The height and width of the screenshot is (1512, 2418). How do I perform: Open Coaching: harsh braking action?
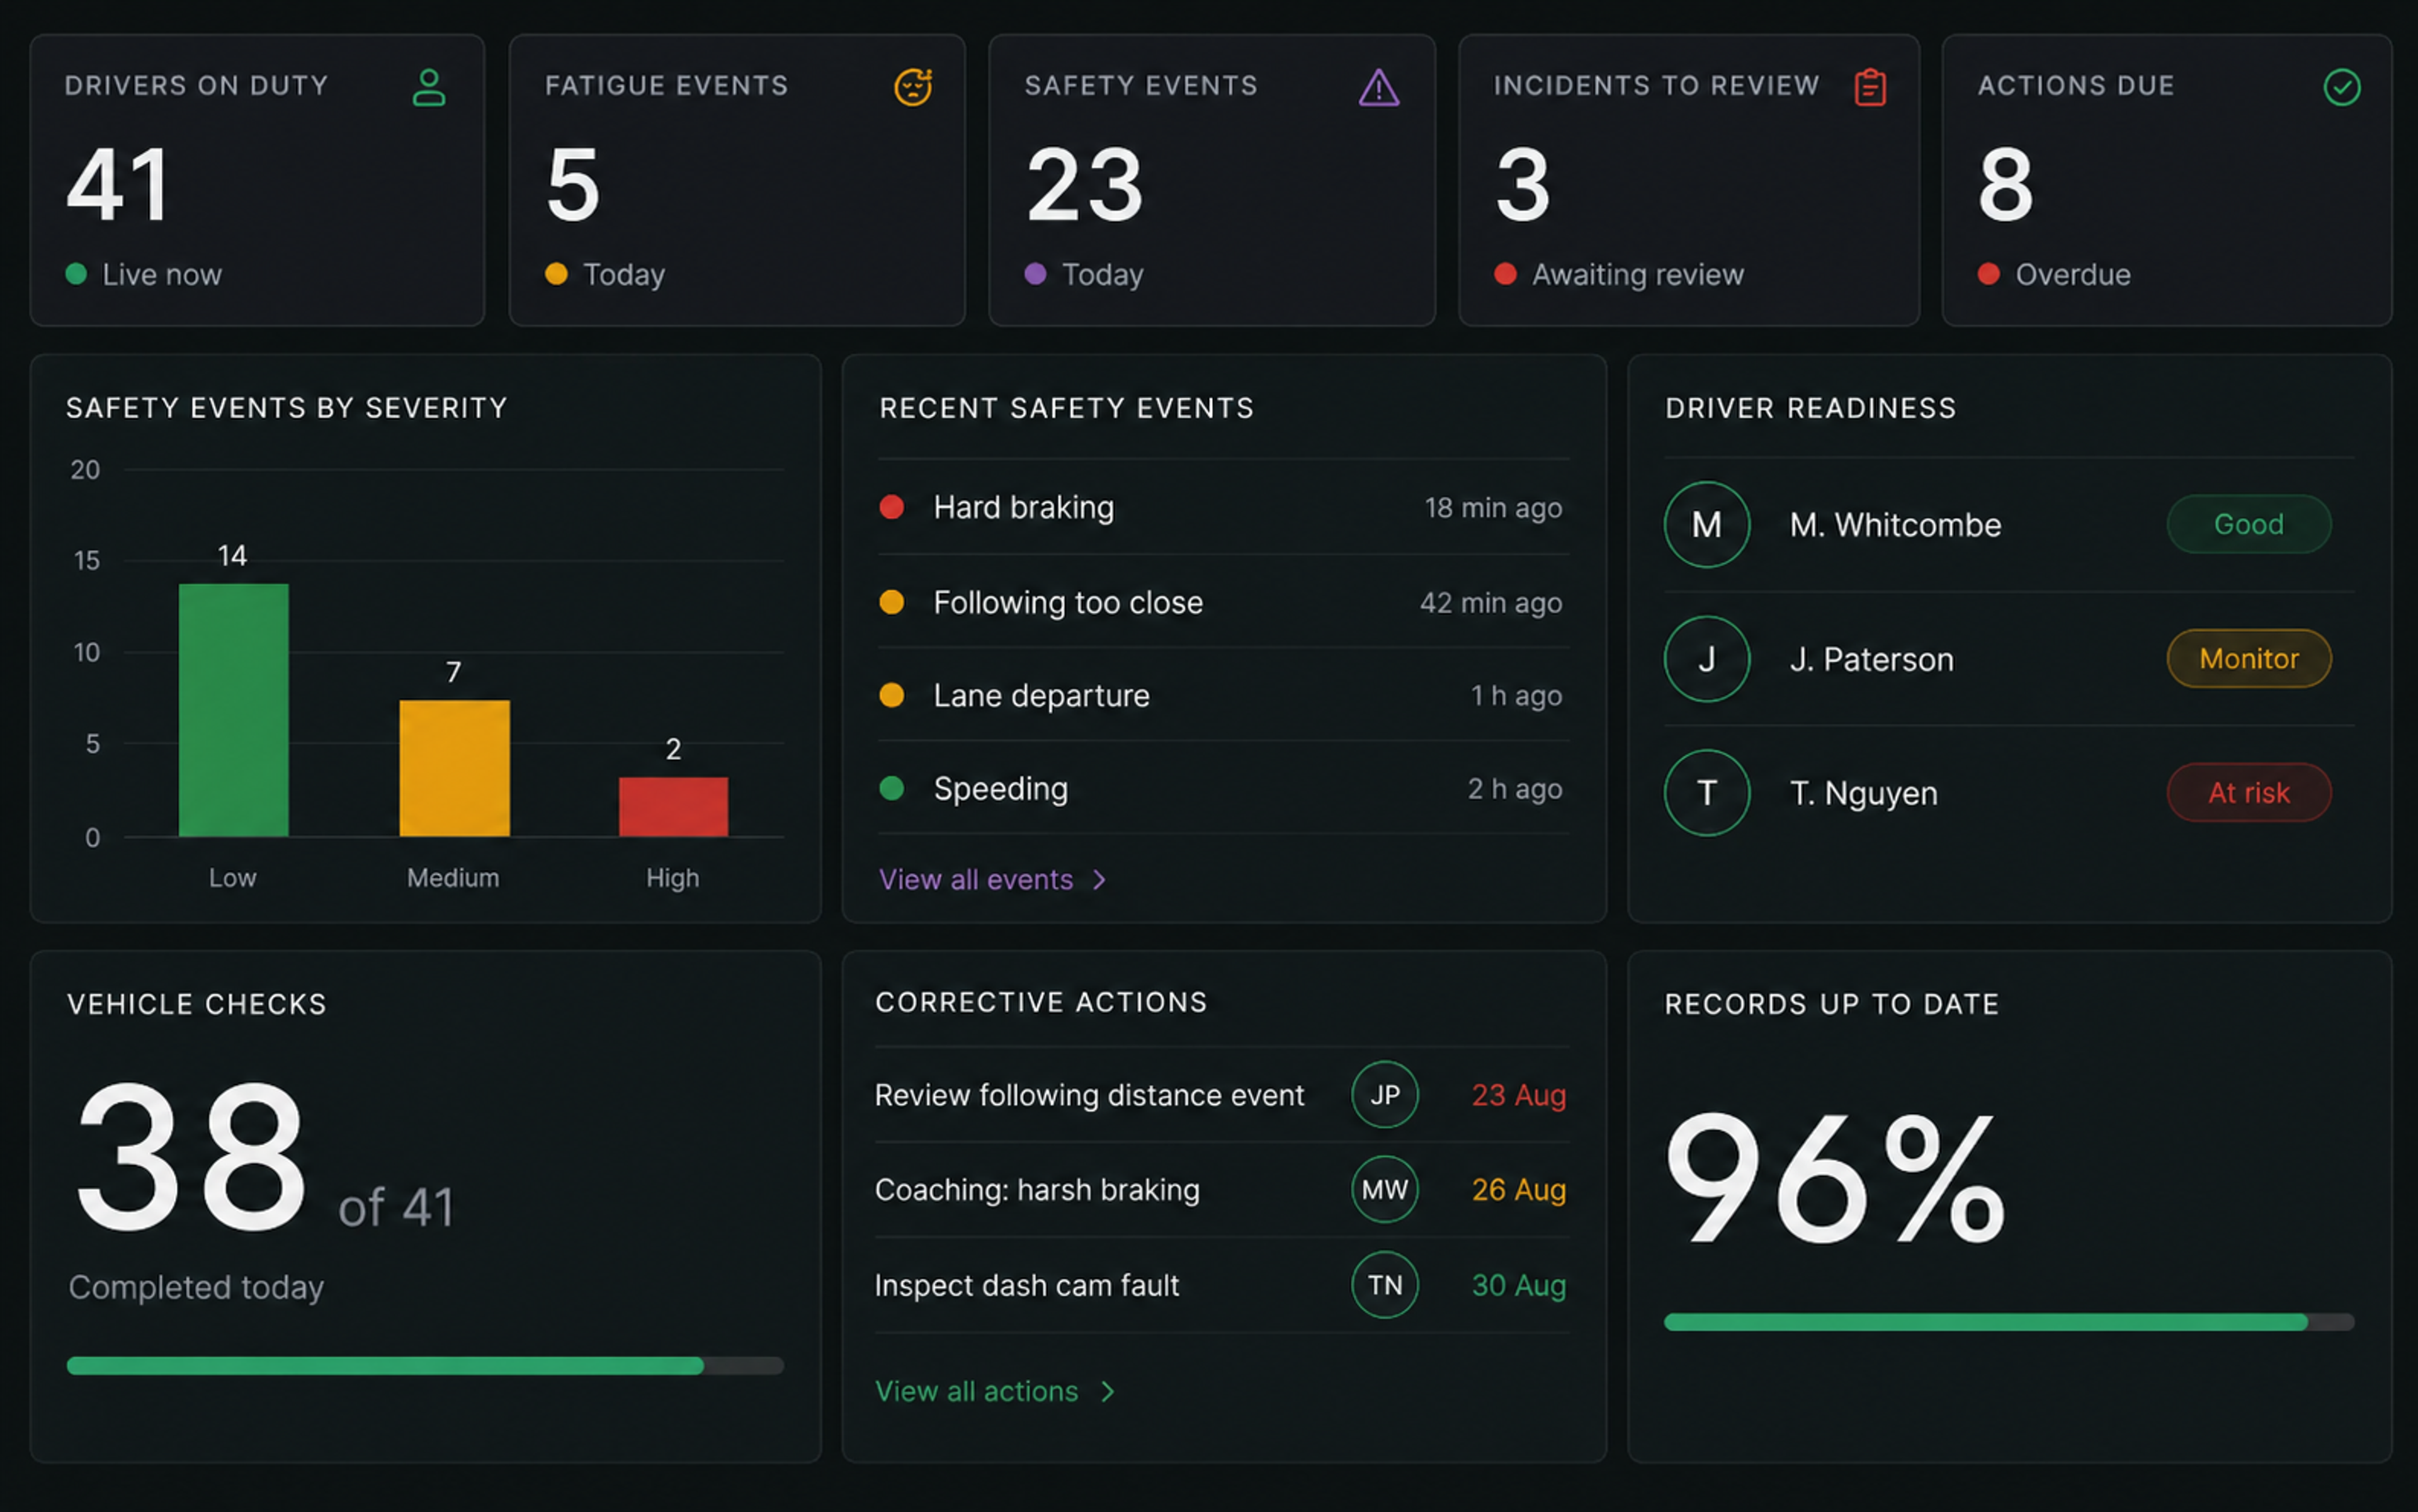tap(1036, 1189)
